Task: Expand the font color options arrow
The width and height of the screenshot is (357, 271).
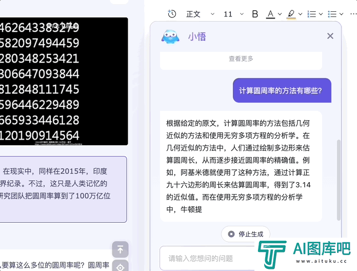Action: (x=280, y=14)
